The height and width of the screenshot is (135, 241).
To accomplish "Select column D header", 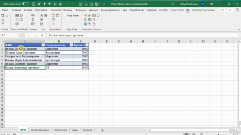I will pyautogui.click(x=95, y=41).
